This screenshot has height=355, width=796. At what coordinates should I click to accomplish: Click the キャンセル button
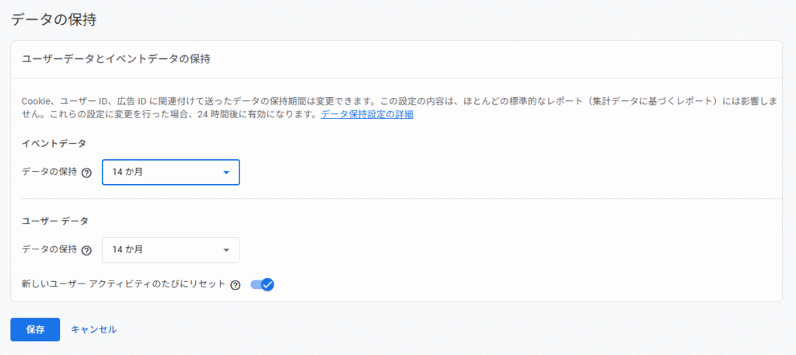click(x=93, y=329)
